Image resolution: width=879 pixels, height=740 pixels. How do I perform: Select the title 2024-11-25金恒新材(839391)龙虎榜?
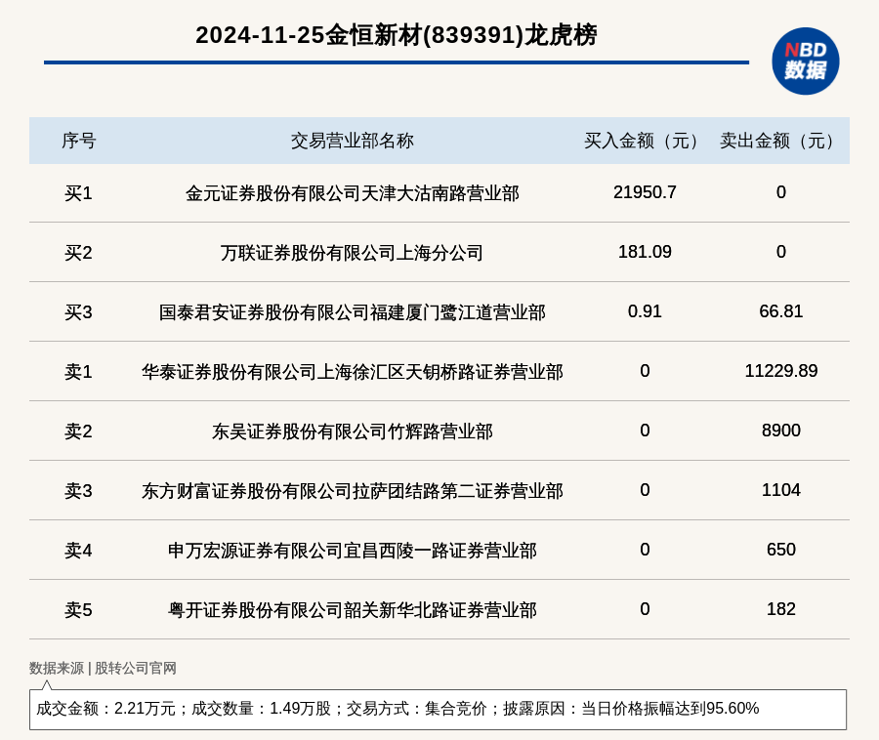397,35
